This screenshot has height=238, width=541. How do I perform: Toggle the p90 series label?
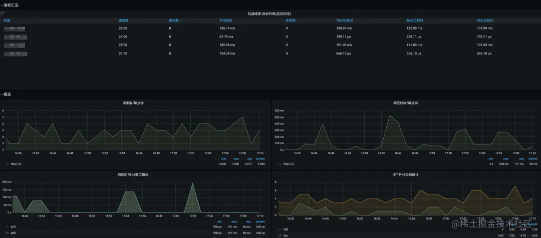(x=13, y=233)
